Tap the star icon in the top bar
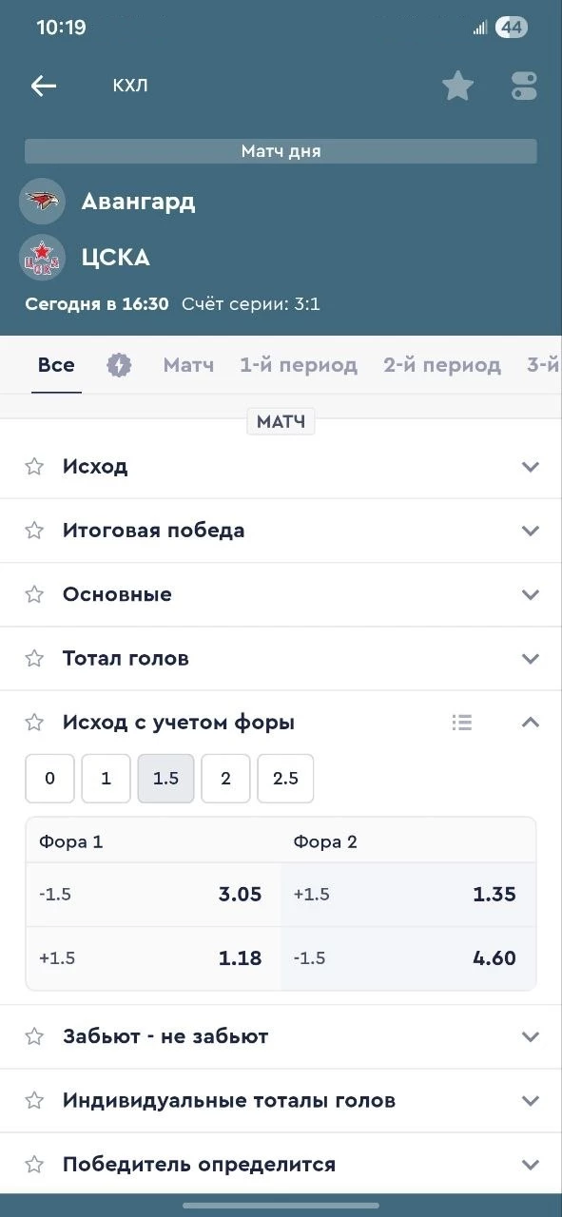Viewport: 562px width, 1217px height. [458, 85]
